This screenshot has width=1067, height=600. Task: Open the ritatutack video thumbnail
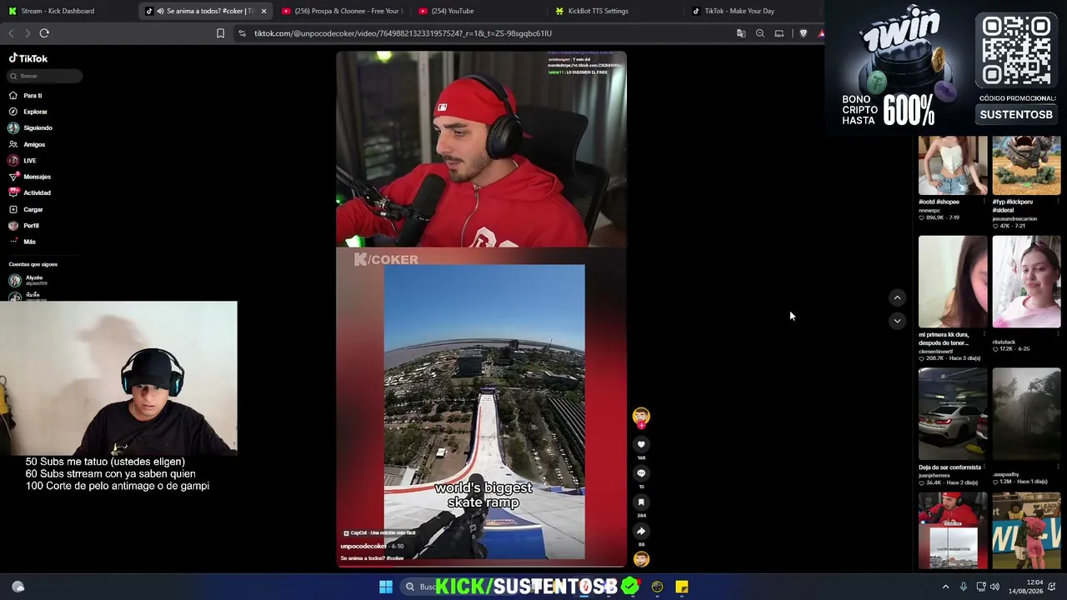[x=1026, y=282]
